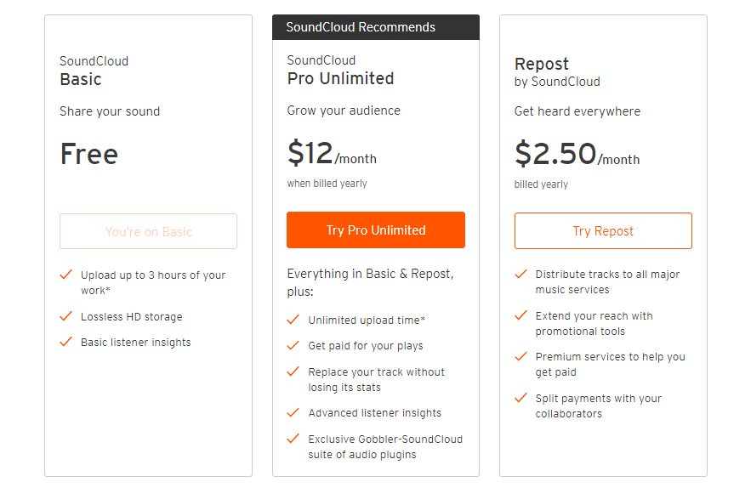751x499 pixels.
Task: Click the checkmark beside 'Advanced listener insights'
Action: [x=293, y=413]
